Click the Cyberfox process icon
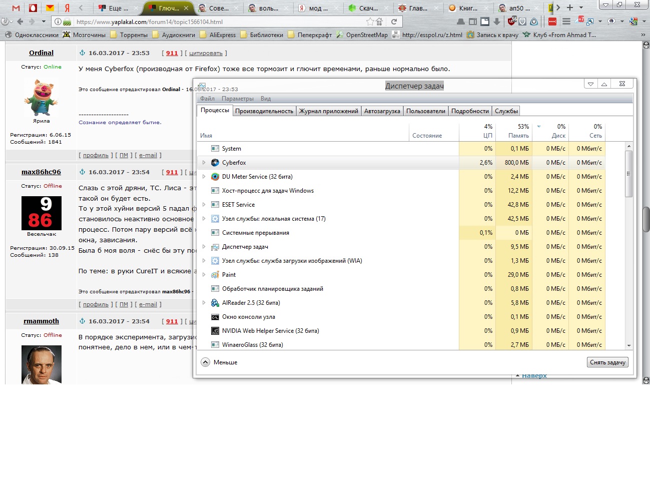650x488 pixels. pyautogui.click(x=215, y=163)
